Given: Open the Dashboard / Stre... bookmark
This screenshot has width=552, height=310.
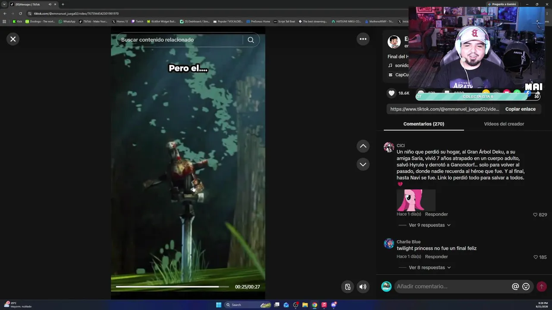Looking at the screenshot, I should (x=195, y=21).
